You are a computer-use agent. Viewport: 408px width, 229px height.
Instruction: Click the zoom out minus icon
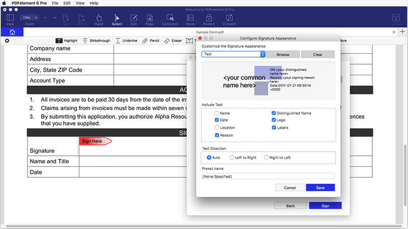(x=45, y=18)
